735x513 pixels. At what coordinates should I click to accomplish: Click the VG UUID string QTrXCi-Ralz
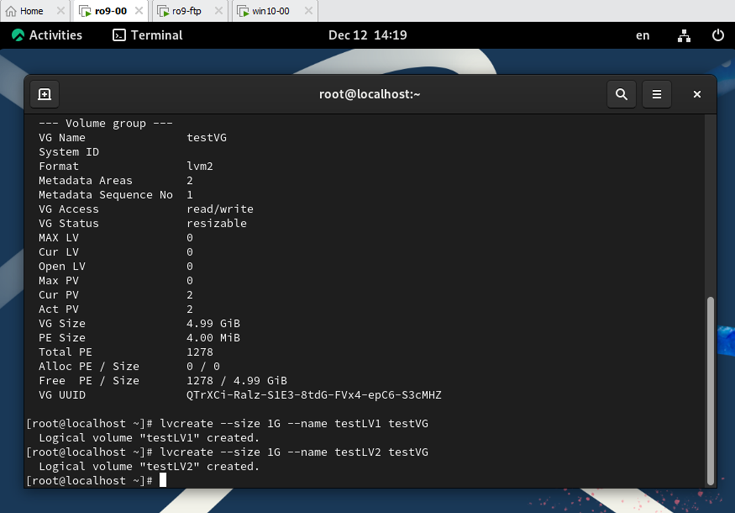click(x=314, y=395)
